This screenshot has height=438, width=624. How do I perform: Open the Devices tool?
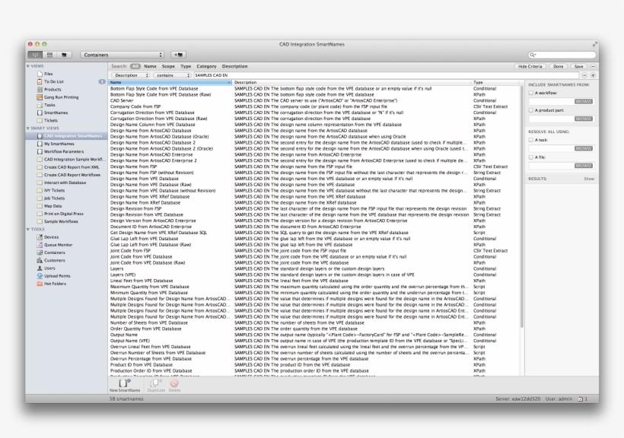point(51,237)
